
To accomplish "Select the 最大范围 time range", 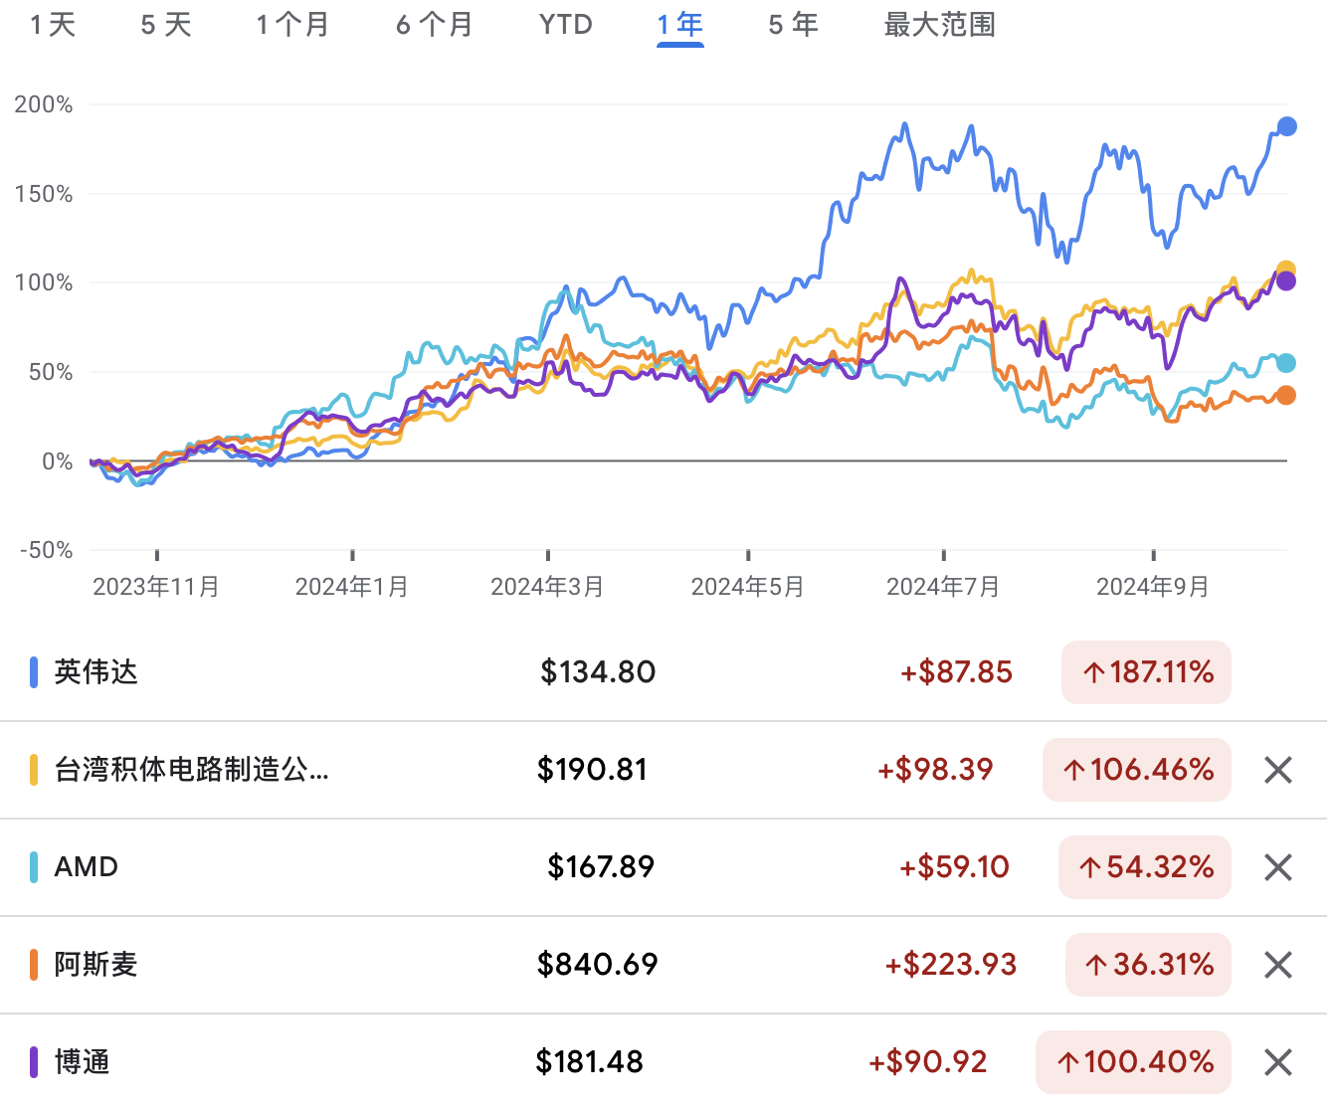I will click(940, 25).
